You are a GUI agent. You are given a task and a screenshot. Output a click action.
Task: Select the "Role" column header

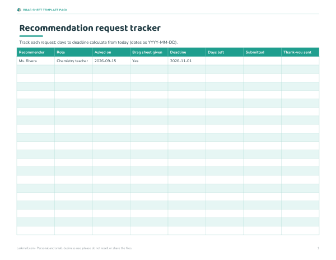(x=73, y=52)
